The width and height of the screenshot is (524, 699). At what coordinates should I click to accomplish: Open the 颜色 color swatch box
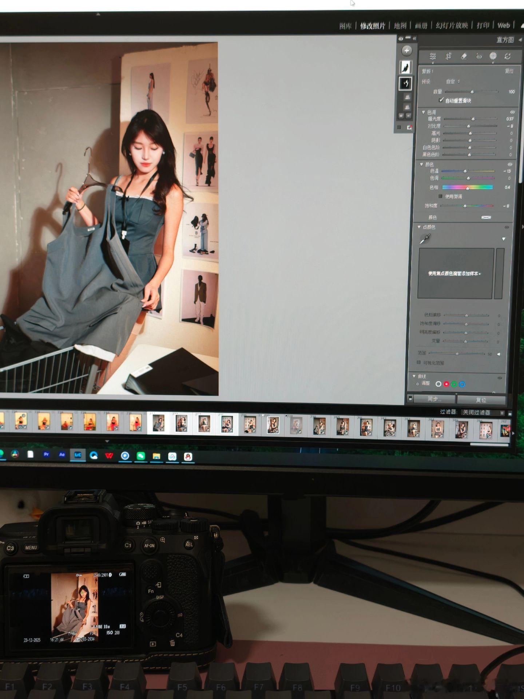[x=486, y=218]
